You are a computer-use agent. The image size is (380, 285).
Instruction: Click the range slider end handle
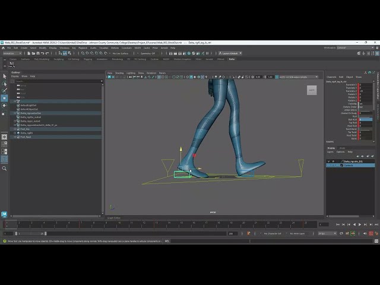45,233
